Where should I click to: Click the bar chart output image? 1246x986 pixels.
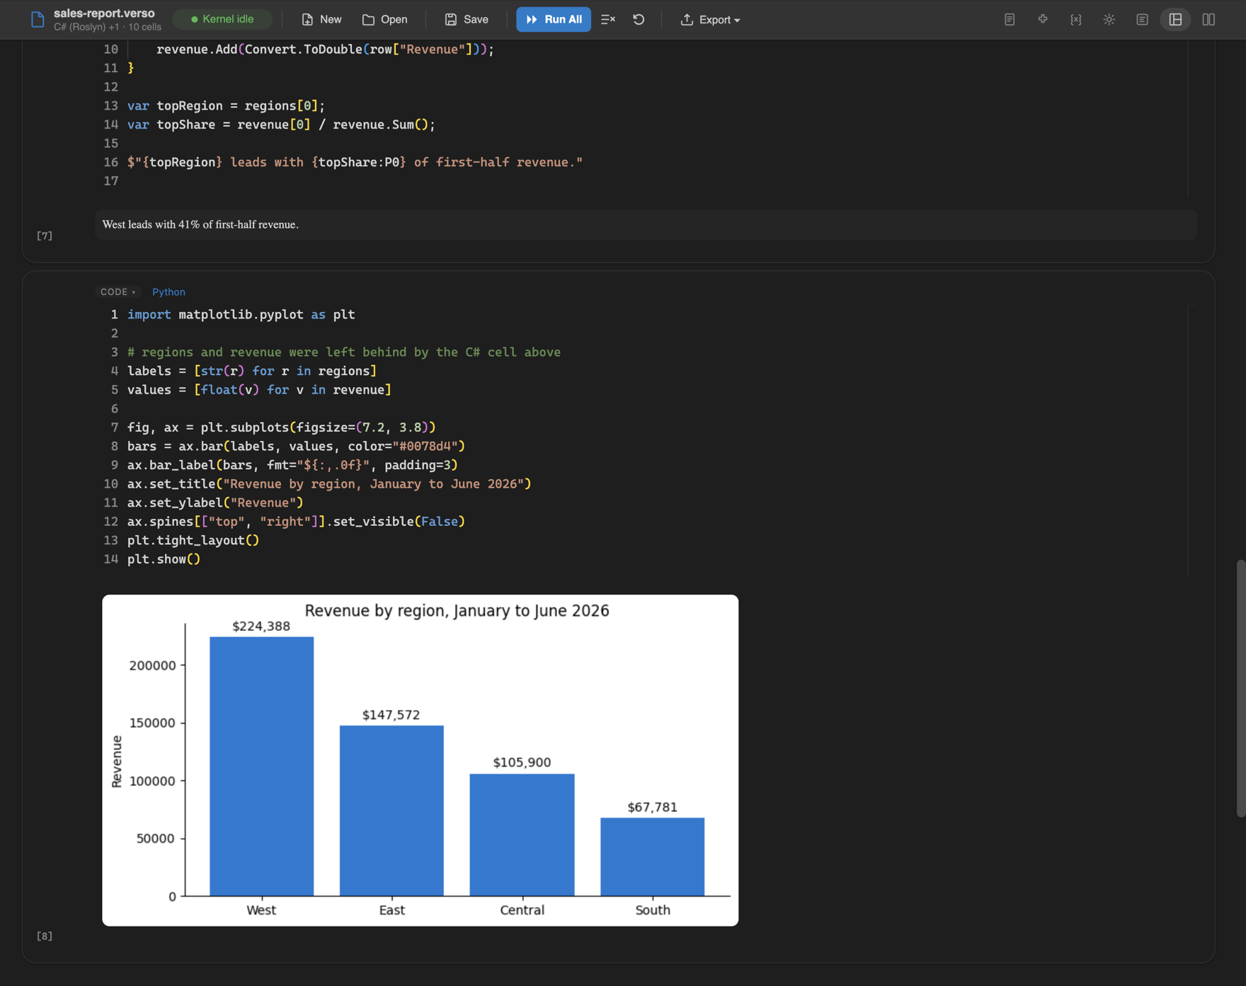tap(420, 760)
